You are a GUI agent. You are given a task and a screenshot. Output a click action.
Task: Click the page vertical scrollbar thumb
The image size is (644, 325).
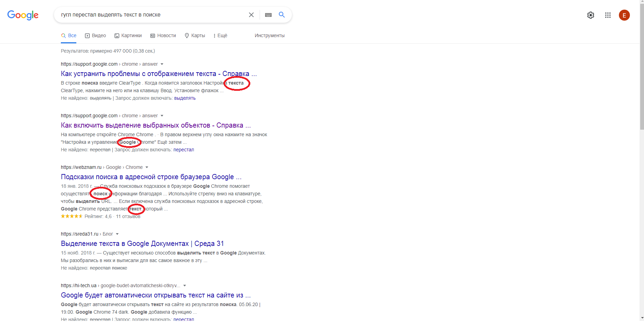641,67
